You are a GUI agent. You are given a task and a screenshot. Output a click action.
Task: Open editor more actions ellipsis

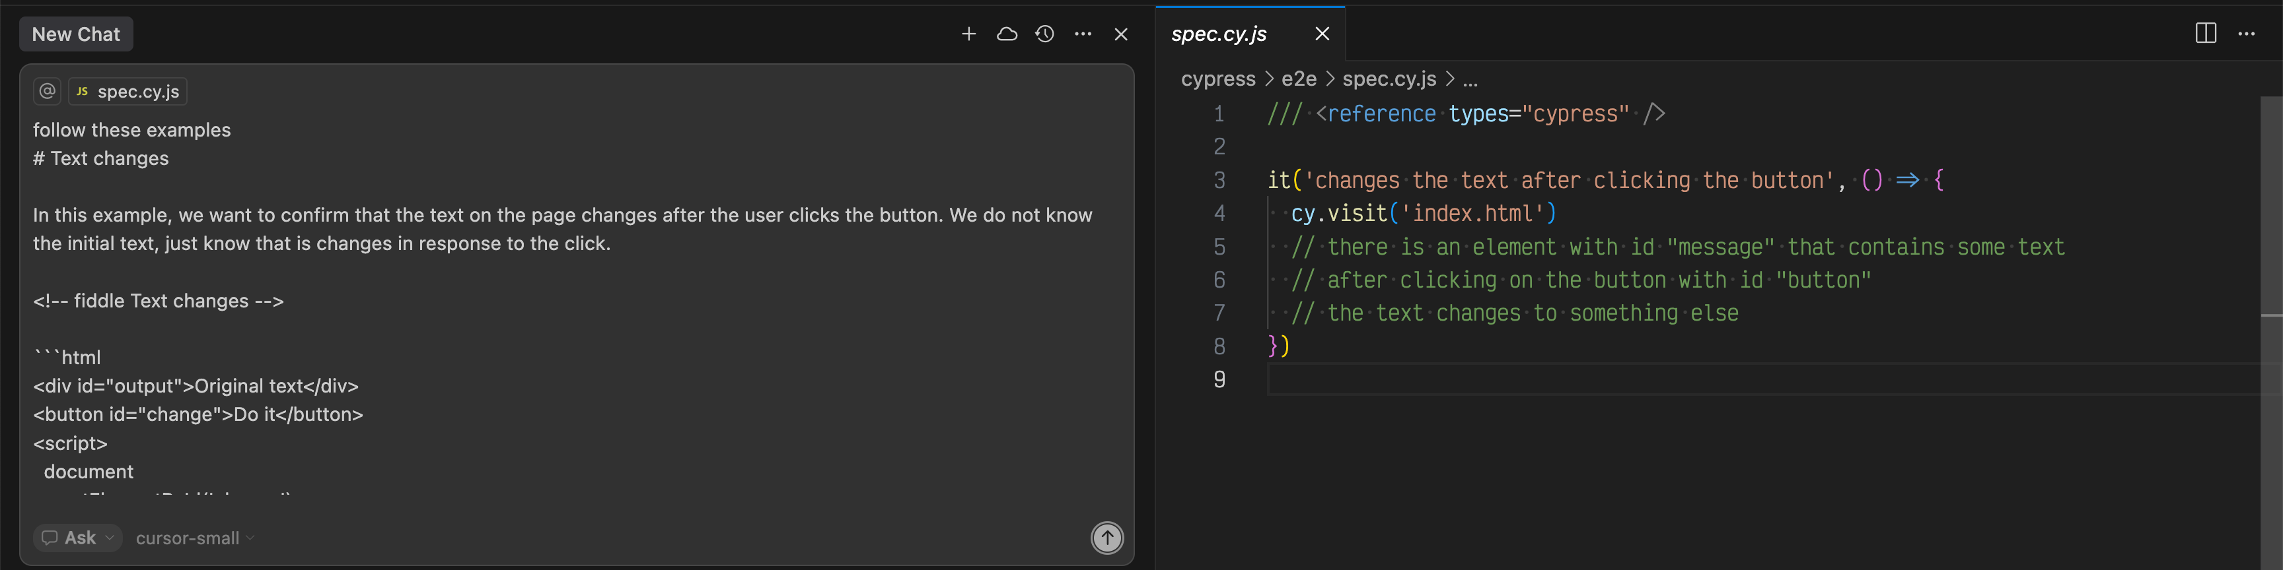pos(2247,34)
